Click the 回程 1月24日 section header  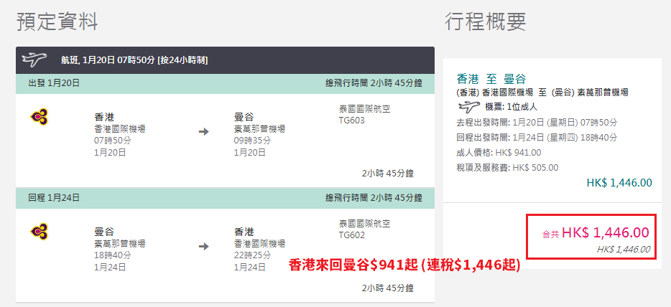pyautogui.click(x=225, y=198)
